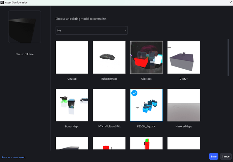The height and width of the screenshot is (162, 233).
Task: Choose the RelaxingMaps model thumbnail
Action: 109,57
